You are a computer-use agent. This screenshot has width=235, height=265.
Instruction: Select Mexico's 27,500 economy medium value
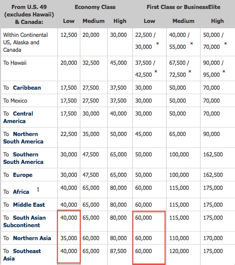[91, 101]
